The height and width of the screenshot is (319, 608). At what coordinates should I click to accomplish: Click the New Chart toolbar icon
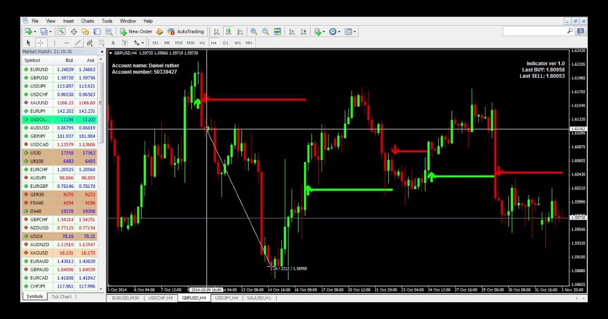pyautogui.click(x=28, y=31)
